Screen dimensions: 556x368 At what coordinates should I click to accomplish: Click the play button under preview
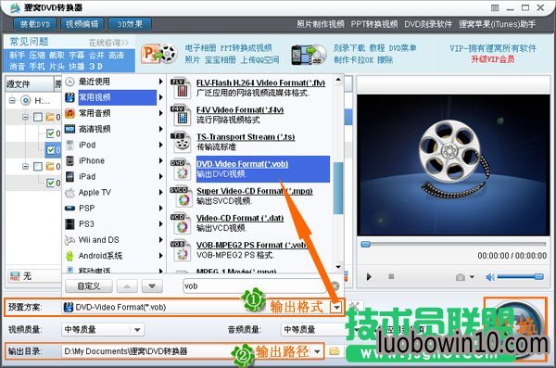pos(369,276)
